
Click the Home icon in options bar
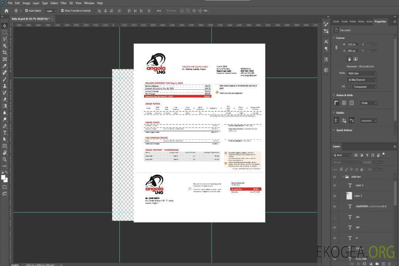[6, 11]
